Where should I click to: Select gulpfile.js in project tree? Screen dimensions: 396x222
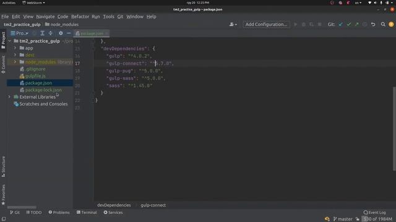tap(35, 76)
